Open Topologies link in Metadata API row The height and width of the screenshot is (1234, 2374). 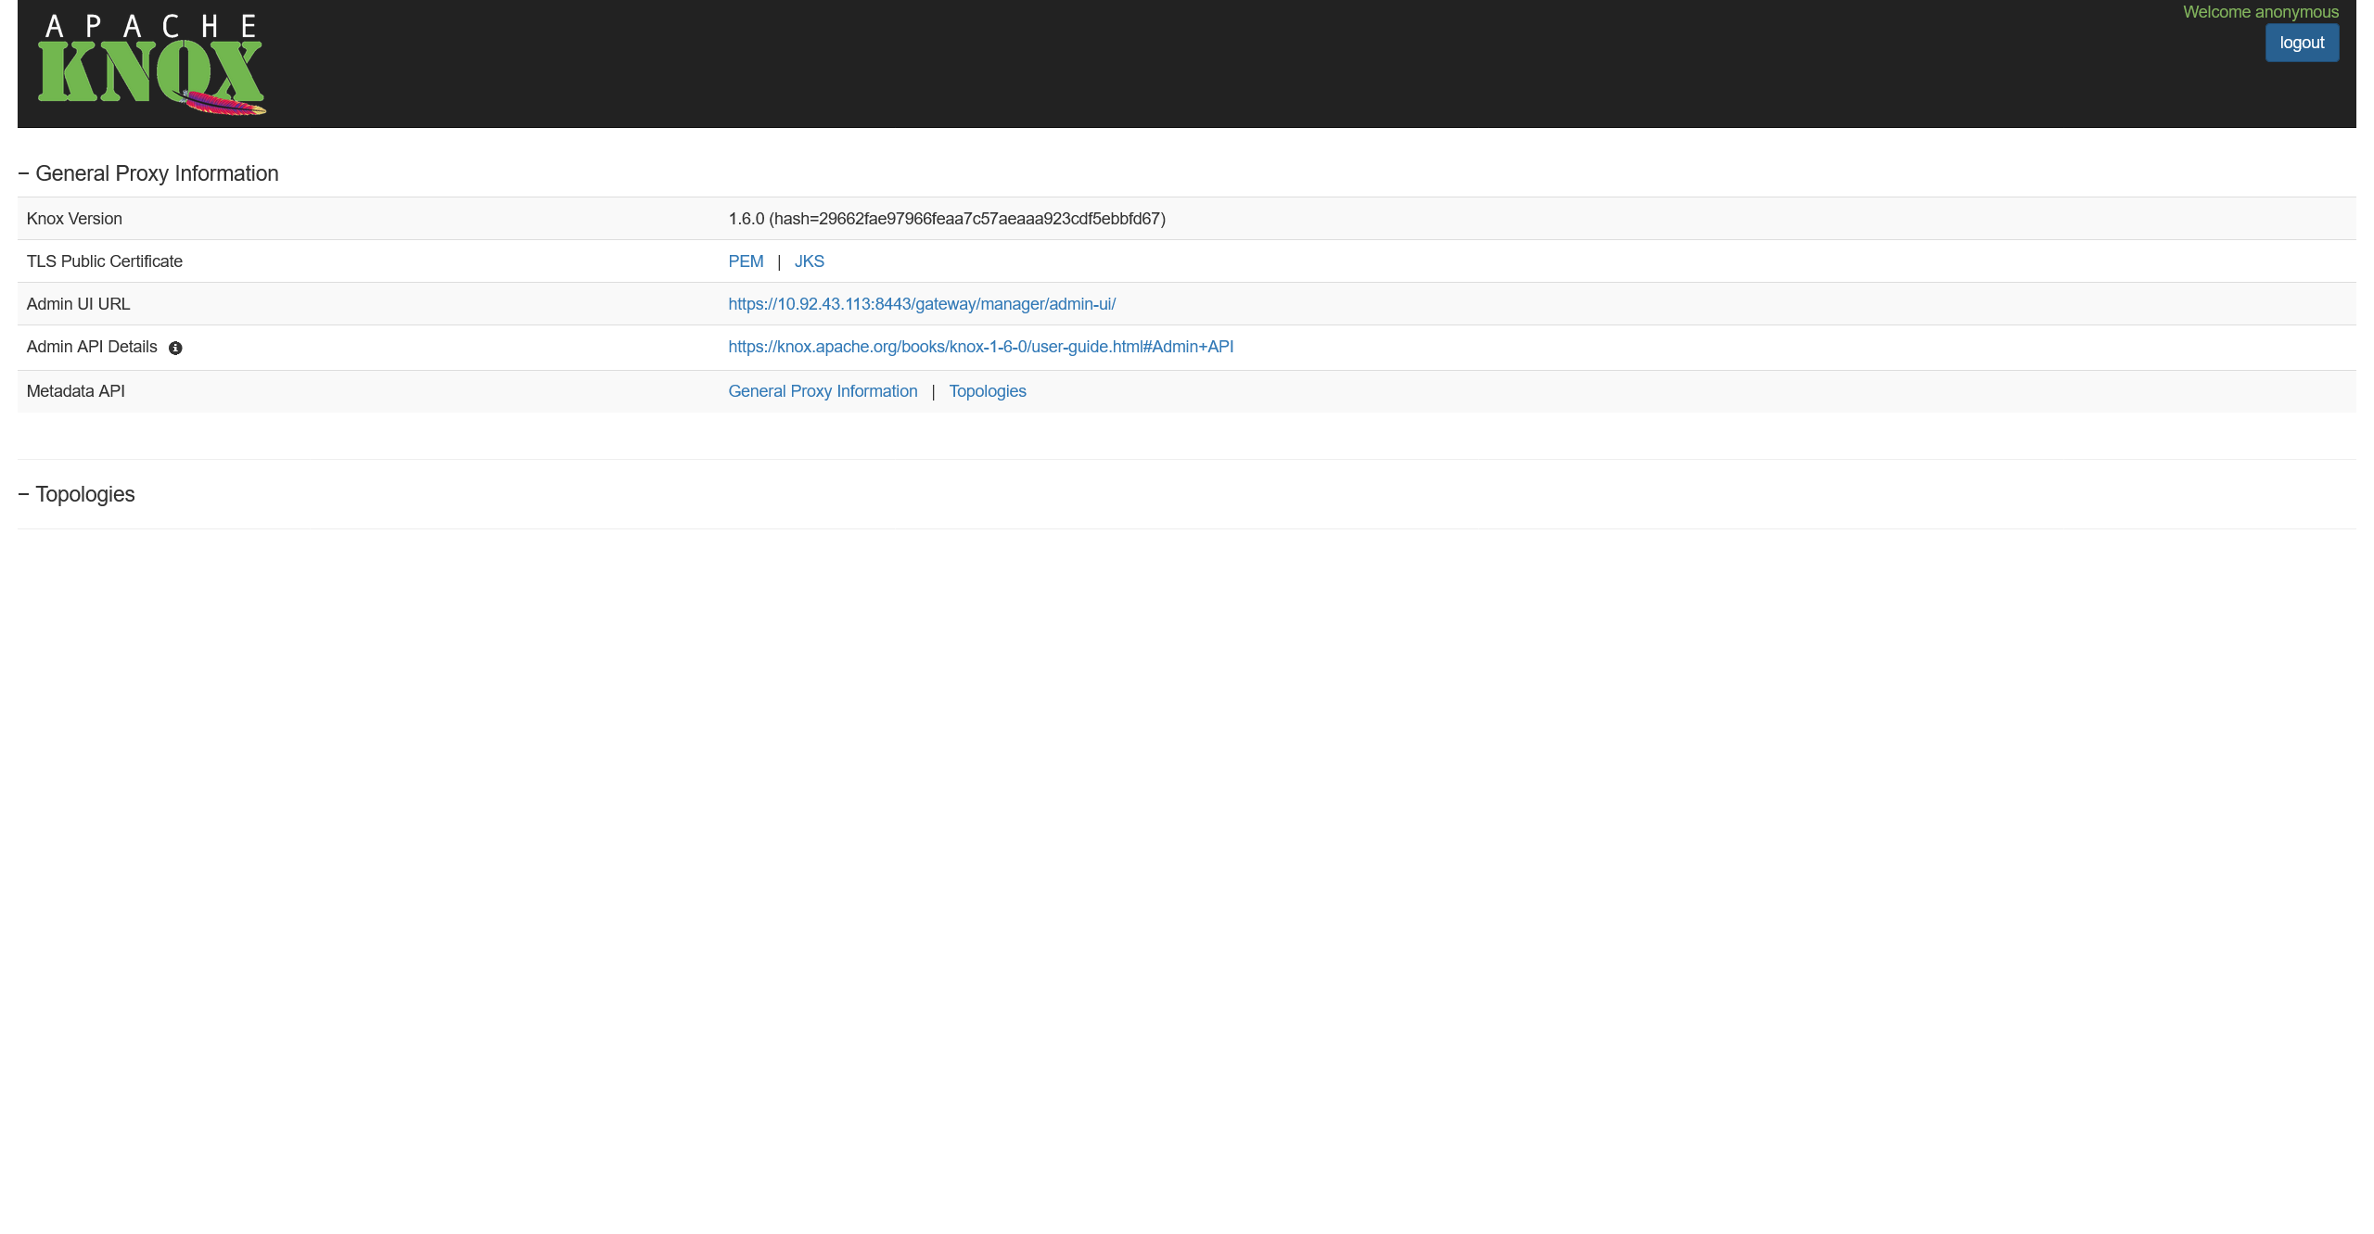click(987, 391)
